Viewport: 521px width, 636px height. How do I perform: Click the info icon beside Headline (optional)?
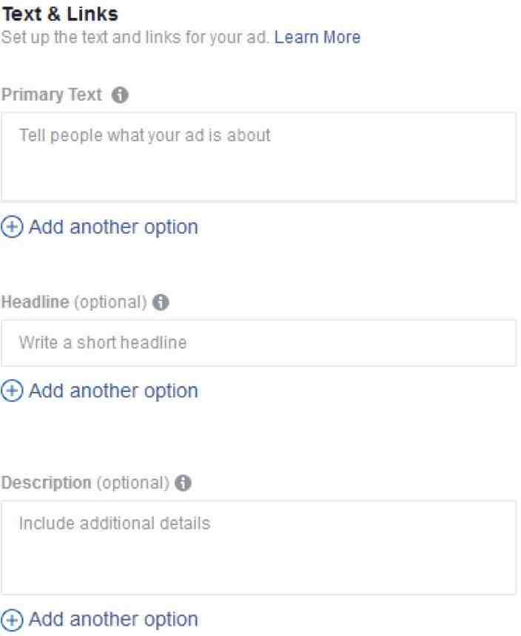tap(161, 302)
